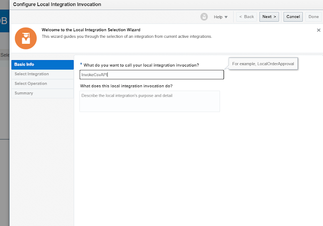Dismiss the welcome banner with the X

point(318,30)
